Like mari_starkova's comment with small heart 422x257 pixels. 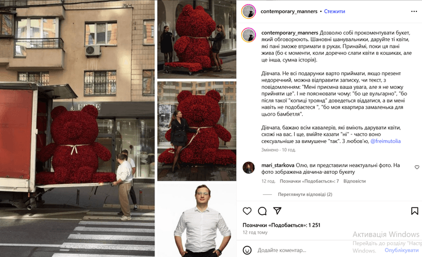tap(417, 167)
